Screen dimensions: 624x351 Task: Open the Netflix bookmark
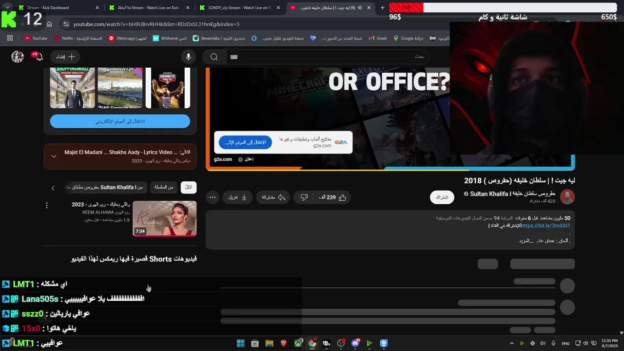coord(78,38)
